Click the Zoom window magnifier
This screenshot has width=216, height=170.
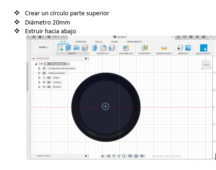click(x=124, y=156)
